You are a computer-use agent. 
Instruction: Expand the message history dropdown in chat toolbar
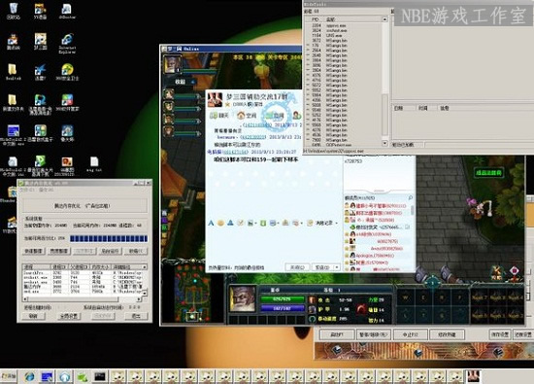point(336,223)
